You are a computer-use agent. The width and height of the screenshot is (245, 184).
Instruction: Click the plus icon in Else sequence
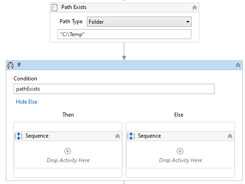point(180,151)
